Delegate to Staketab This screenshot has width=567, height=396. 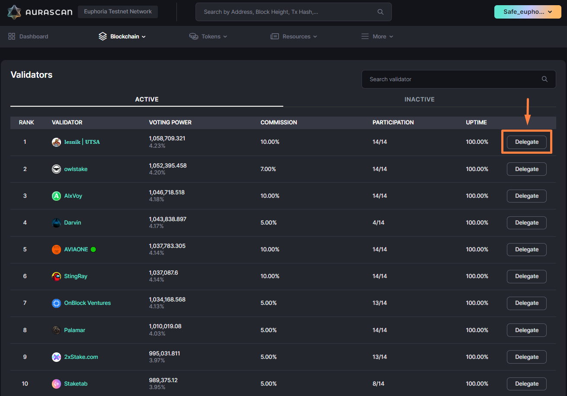point(527,384)
